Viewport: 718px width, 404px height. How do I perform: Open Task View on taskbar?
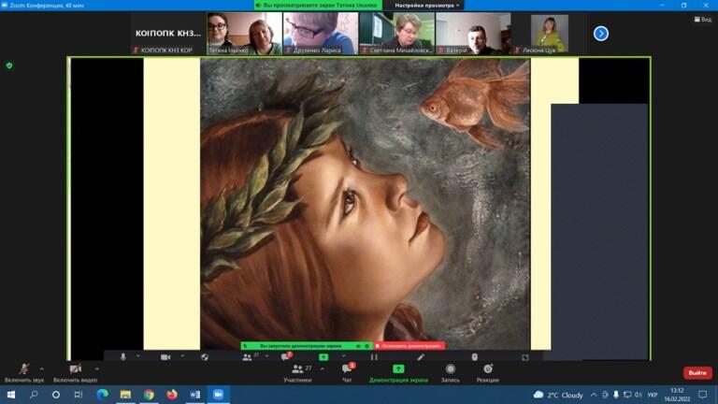79,395
